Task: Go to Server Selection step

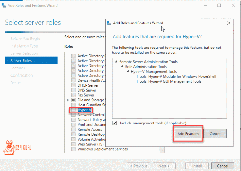Action: point(24,53)
